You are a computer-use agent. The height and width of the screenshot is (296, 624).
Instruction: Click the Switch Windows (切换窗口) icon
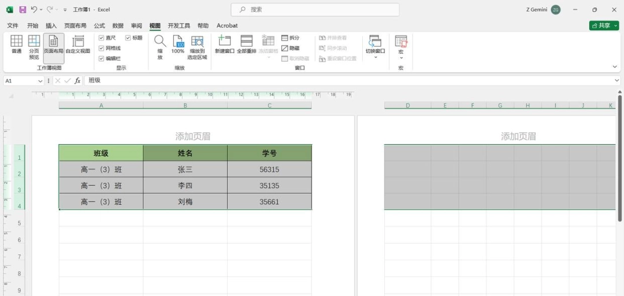[375, 41]
